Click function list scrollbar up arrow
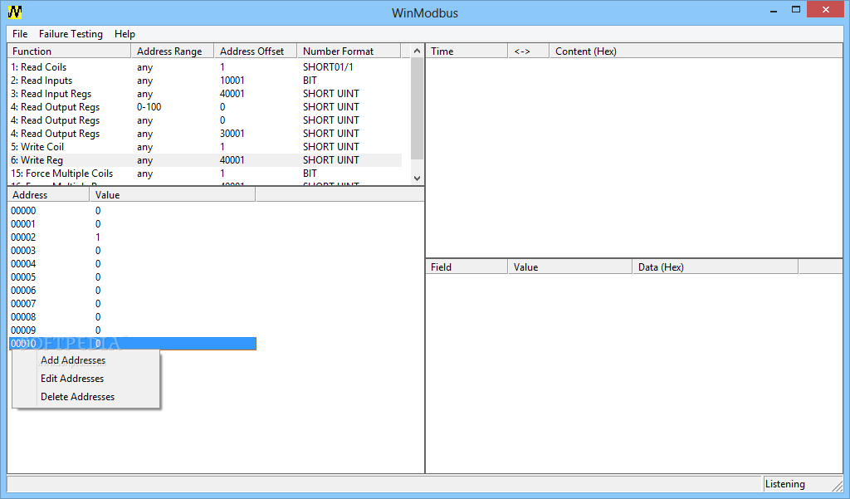 (x=417, y=51)
